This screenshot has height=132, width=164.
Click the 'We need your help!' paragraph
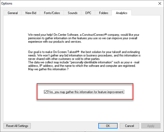(84, 38)
